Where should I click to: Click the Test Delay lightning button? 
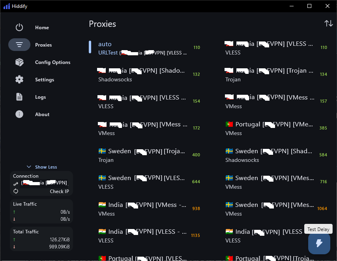coord(319,244)
